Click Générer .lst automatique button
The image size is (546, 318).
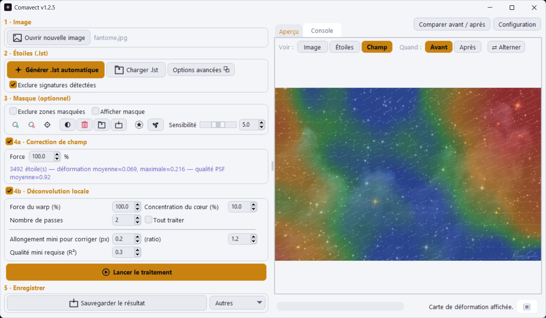(x=56, y=70)
